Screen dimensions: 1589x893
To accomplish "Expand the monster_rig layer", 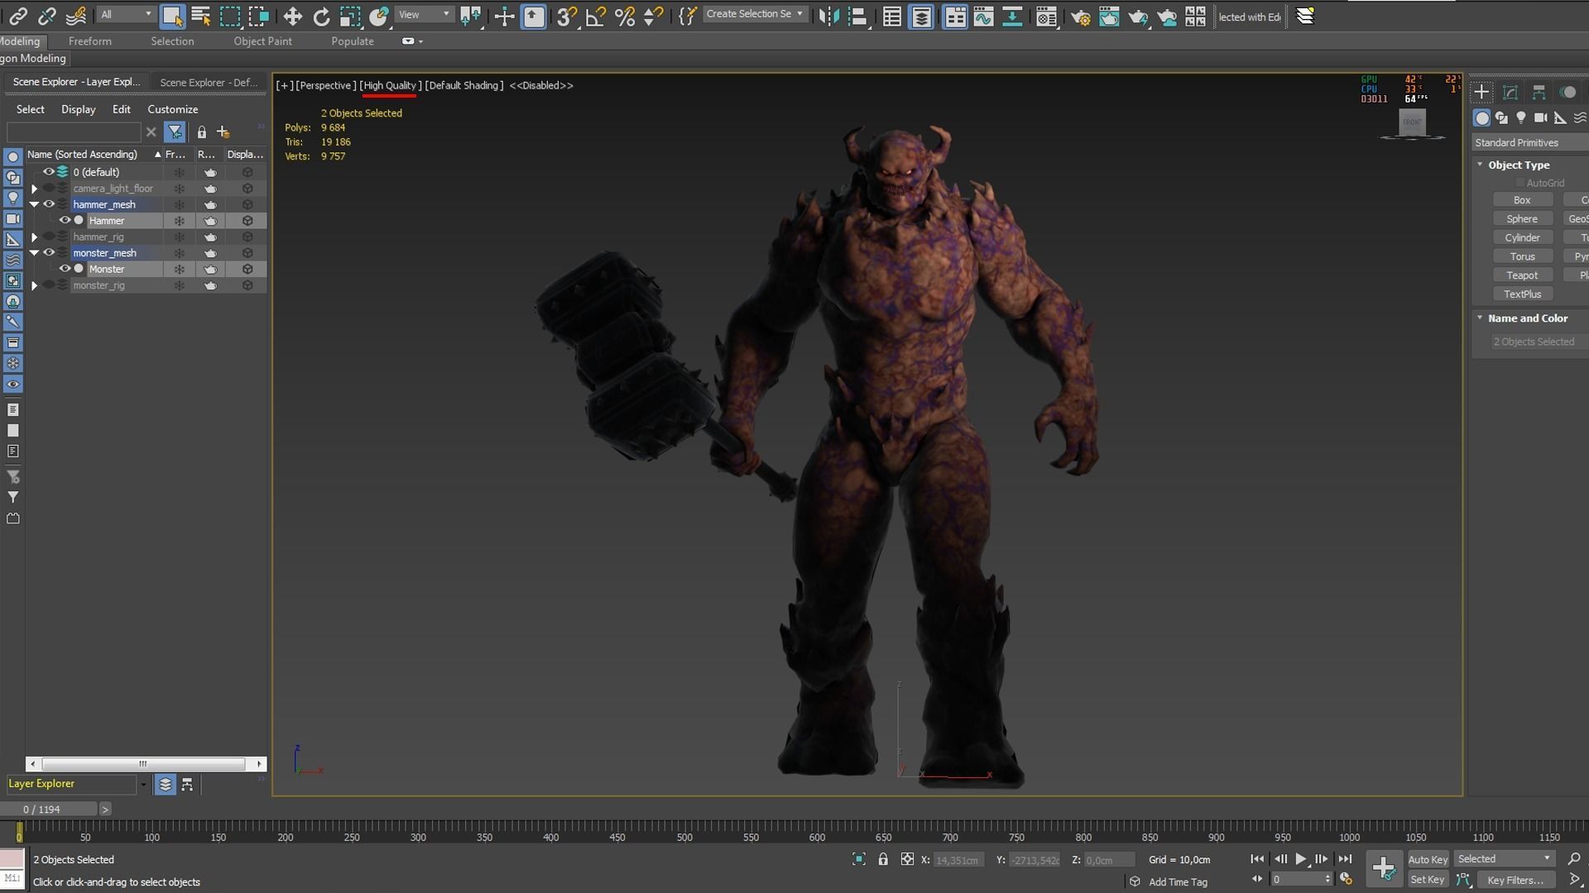I will click(x=34, y=285).
